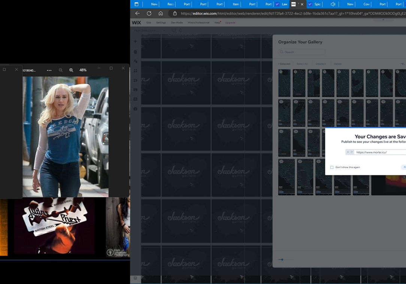Open the Content Manager sidebar icon
This screenshot has width=406, height=284.
(x=136, y=99)
